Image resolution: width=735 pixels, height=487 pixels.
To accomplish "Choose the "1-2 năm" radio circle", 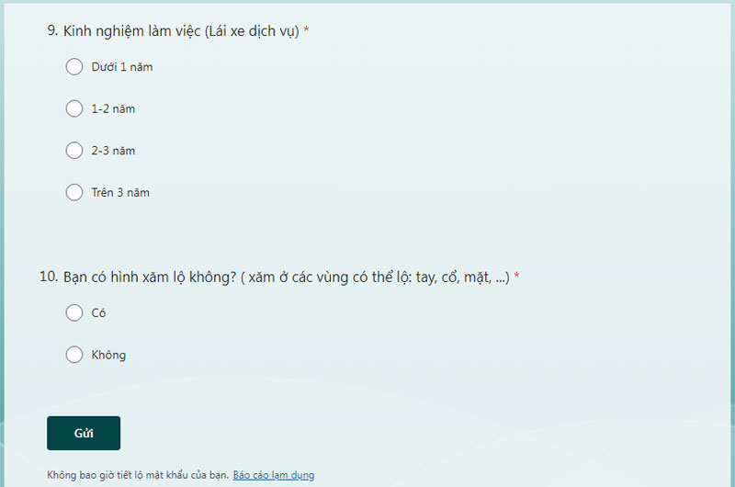I will click(x=74, y=108).
